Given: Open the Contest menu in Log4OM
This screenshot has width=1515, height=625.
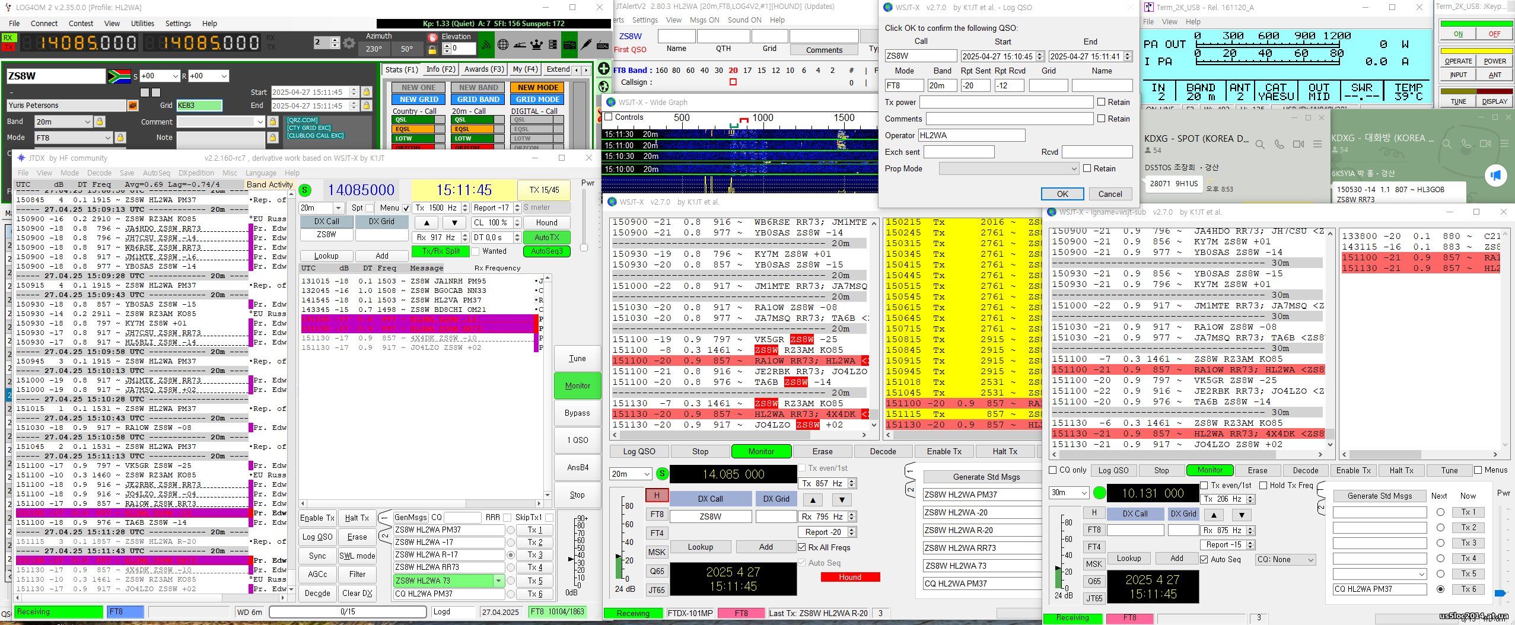Looking at the screenshot, I should point(81,24).
